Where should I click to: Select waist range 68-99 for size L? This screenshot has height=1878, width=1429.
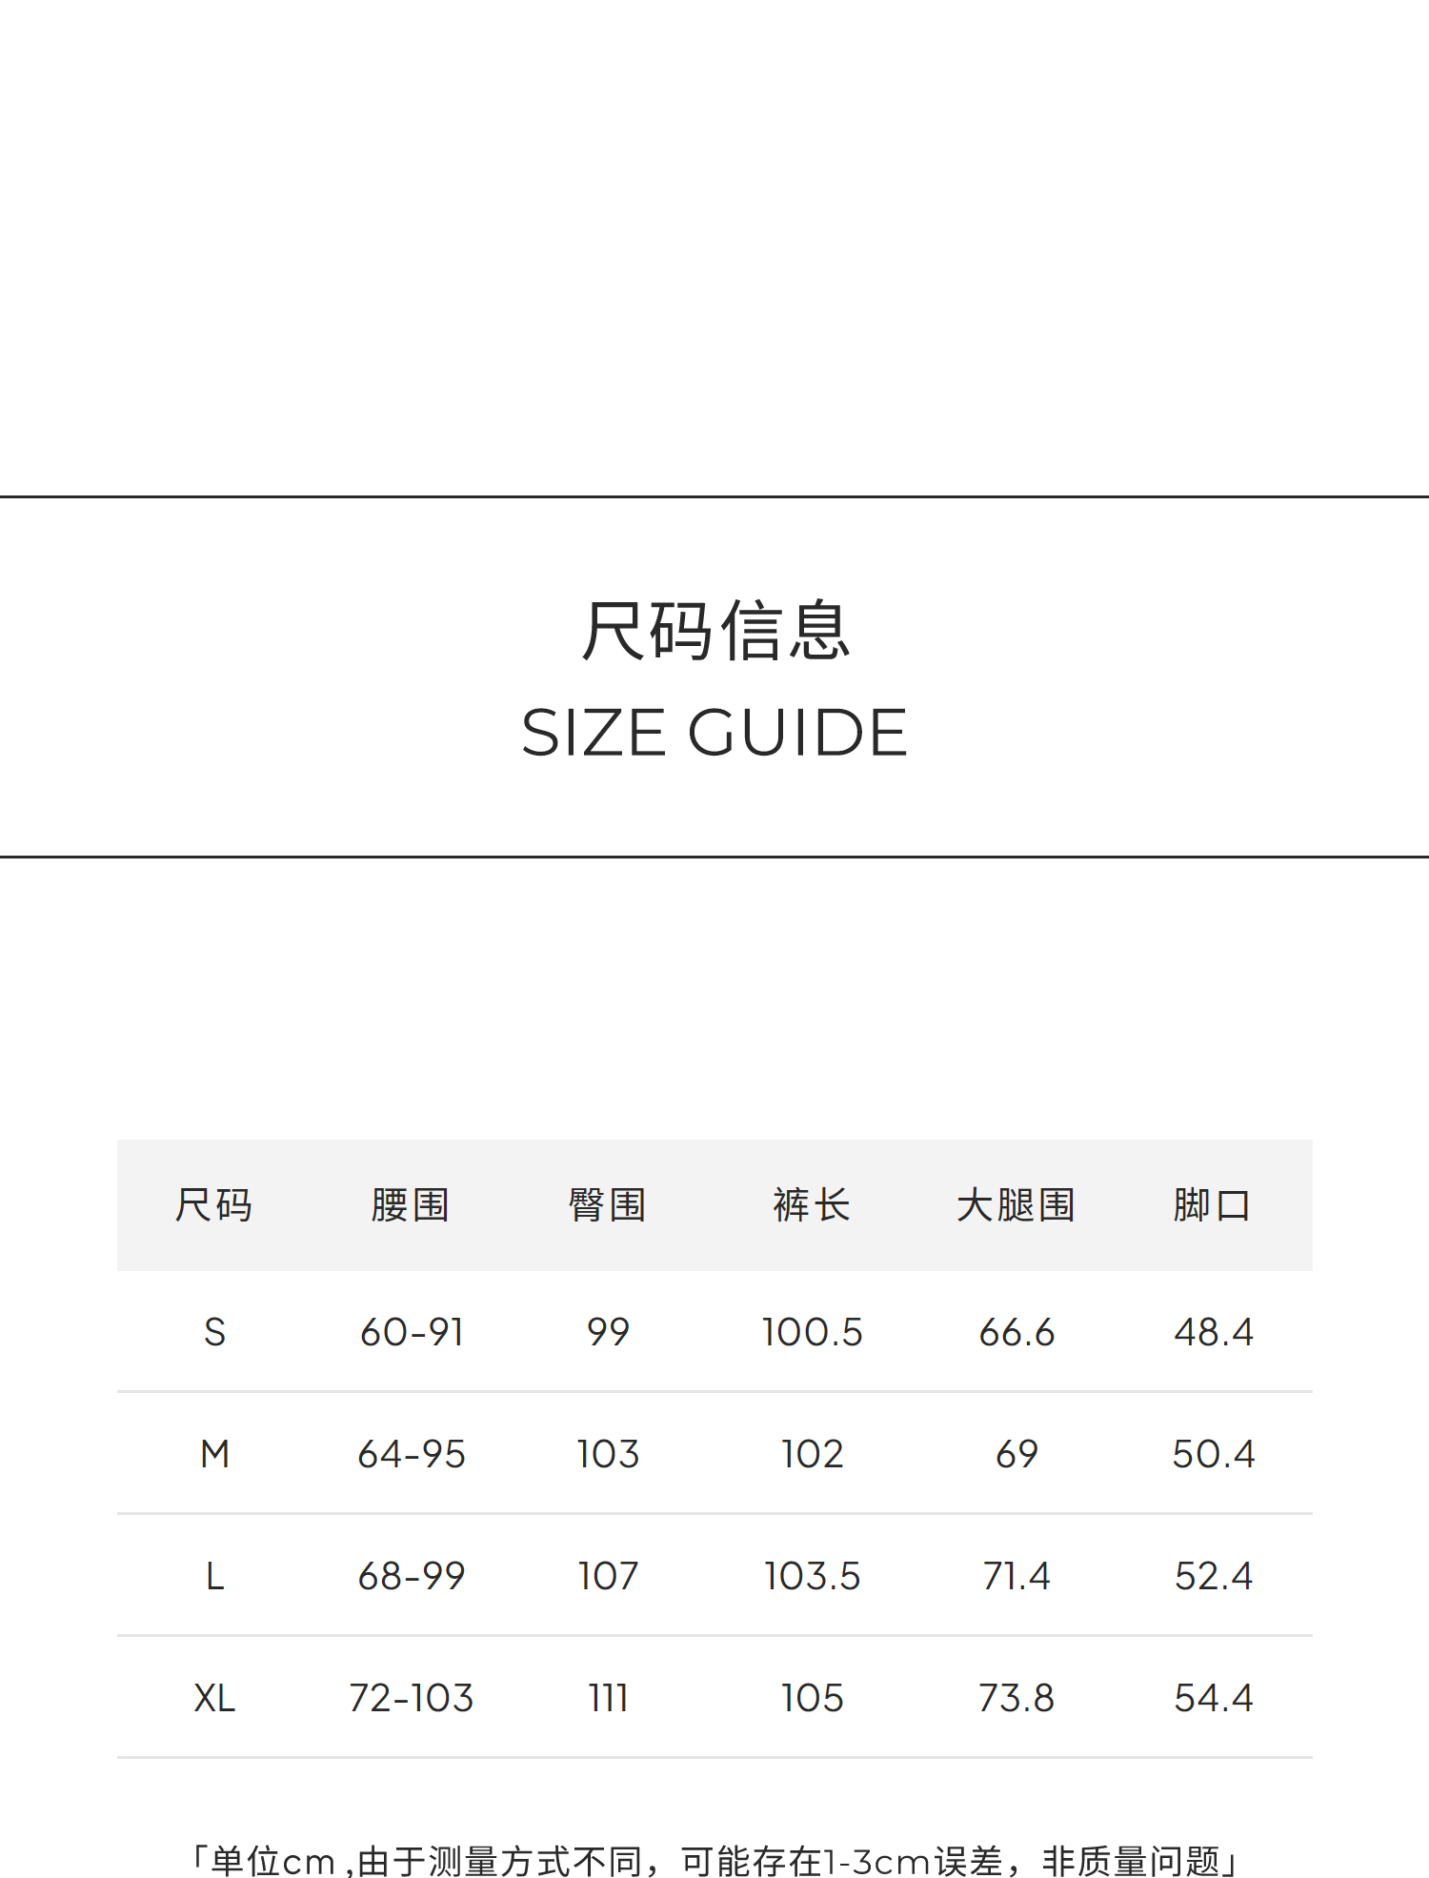[x=412, y=1576]
